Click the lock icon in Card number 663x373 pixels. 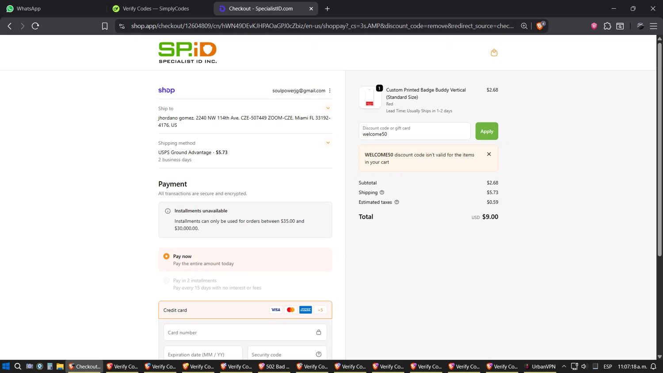click(319, 332)
